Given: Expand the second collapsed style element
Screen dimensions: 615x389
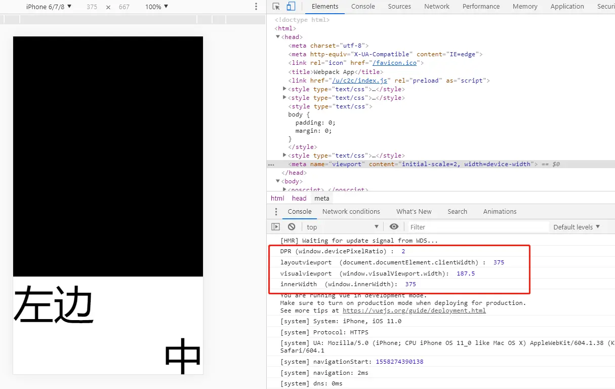Looking at the screenshot, I should (285, 98).
